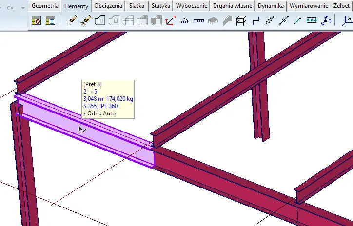Select the draw node pencil tool
Viewport: 353px width, 226px height.
click(x=72, y=20)
